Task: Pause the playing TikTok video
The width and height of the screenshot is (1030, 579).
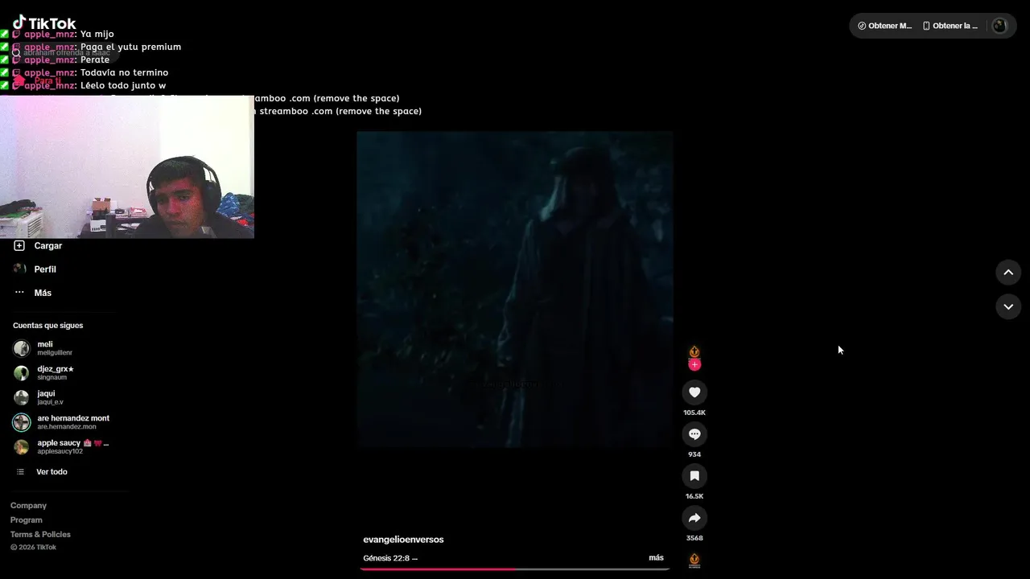Action: point(515,289)
